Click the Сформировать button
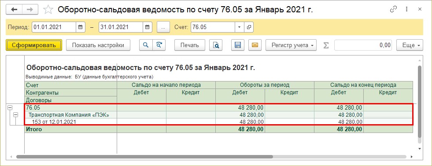This screenshot has width=432, height=166. 34,45
